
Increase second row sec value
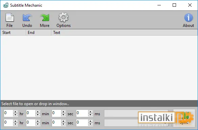[64, 121]
